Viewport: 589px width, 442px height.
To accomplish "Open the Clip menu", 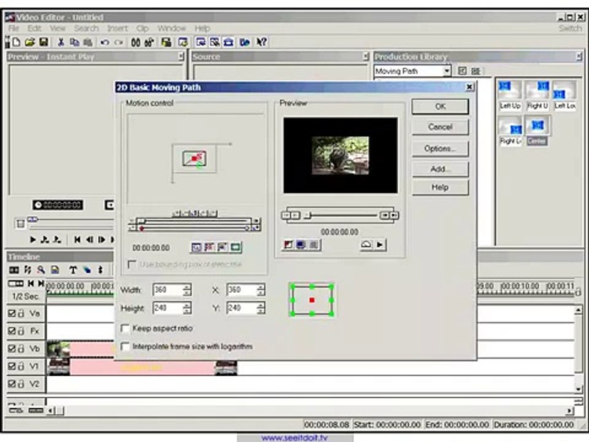I will [142, 28].
